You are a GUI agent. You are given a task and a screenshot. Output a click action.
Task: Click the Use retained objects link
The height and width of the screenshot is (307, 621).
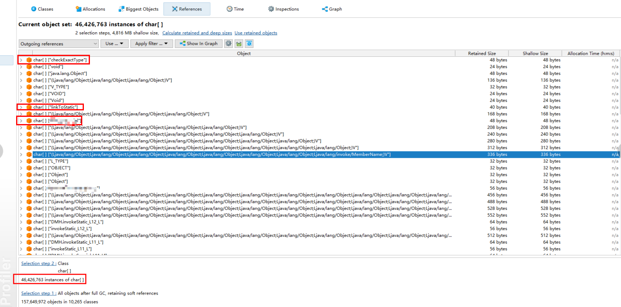pos(256,33)
